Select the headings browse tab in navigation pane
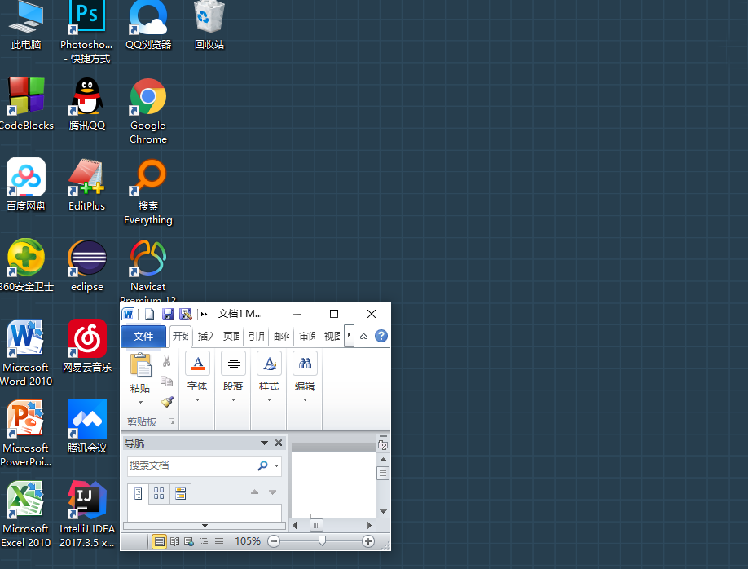Image resolution: width=748 pixels, height=569 pixels. [x=138, y=493]
